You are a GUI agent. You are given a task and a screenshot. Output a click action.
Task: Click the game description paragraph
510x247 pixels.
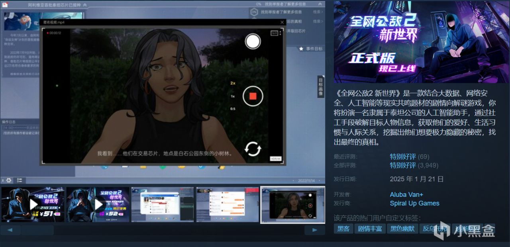[x=415, y=118]
